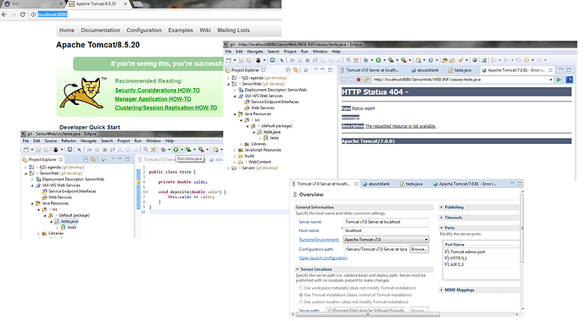Open the Refactor menu in Eclipse
This screenshot has height=321, width=585.
pos(69,141)
